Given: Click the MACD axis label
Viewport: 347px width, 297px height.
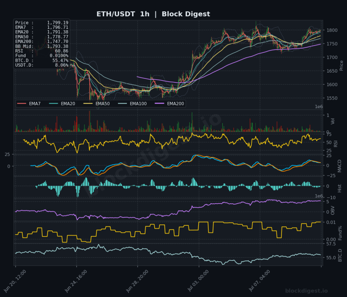Looking at the screenshot, I should click(339, 166).
